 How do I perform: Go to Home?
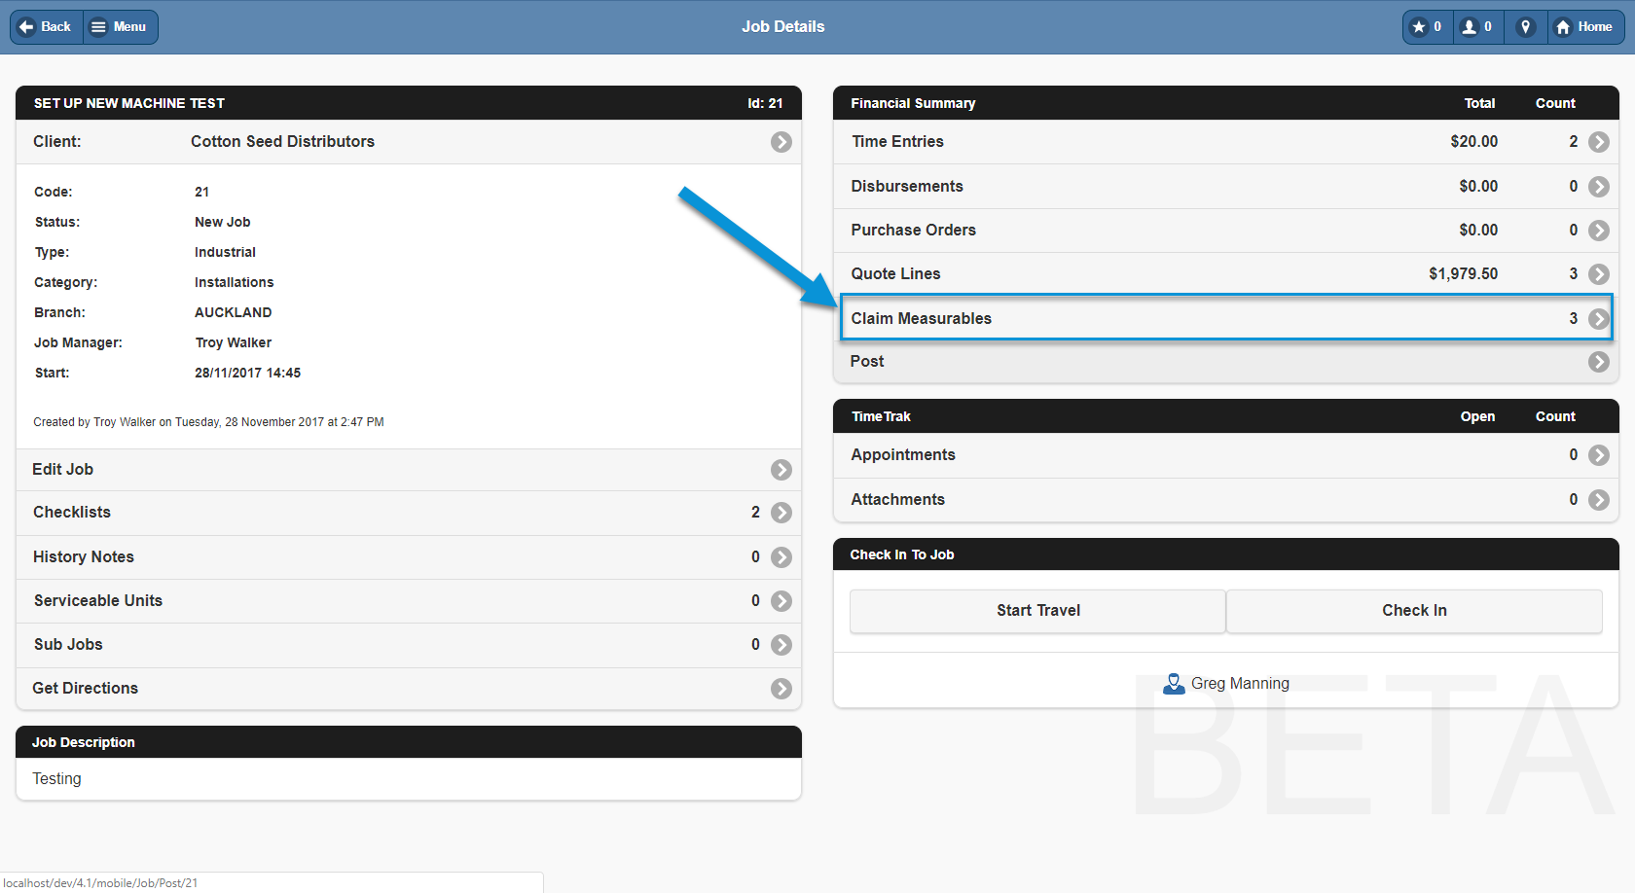click(x=1585, y=27)
